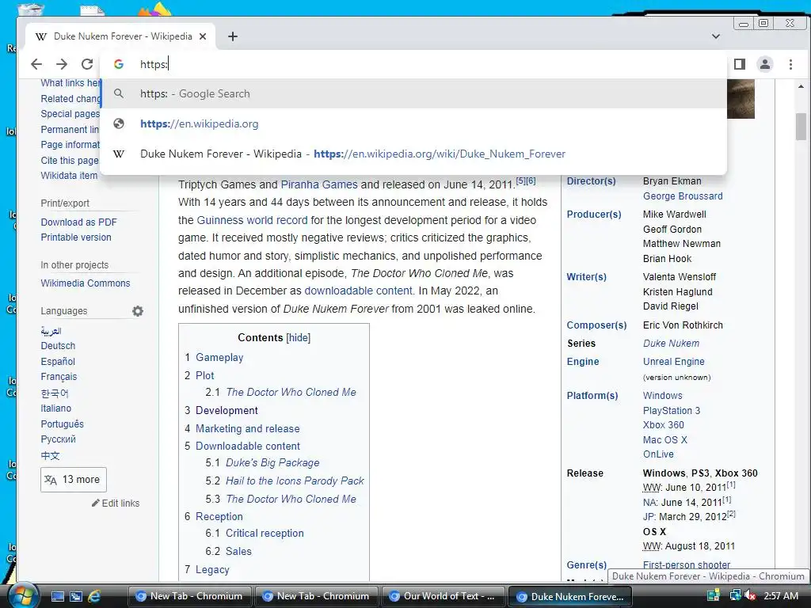Go forward using the browser forward arrow
Screen dimensions: 811x608
[62, 64]
